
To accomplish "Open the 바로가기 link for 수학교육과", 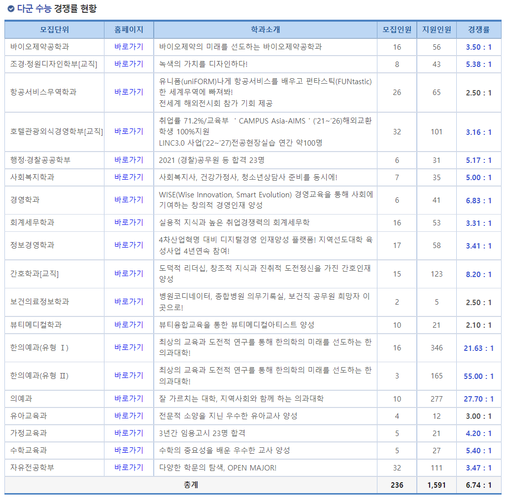I will point(129,449).
